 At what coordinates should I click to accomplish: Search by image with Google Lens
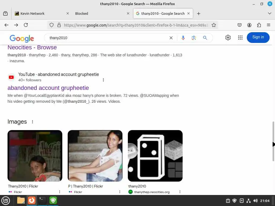click(194, 38)
